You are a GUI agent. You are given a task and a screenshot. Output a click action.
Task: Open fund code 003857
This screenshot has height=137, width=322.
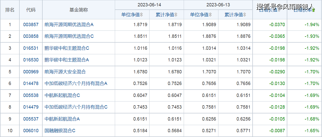point(31,25)
